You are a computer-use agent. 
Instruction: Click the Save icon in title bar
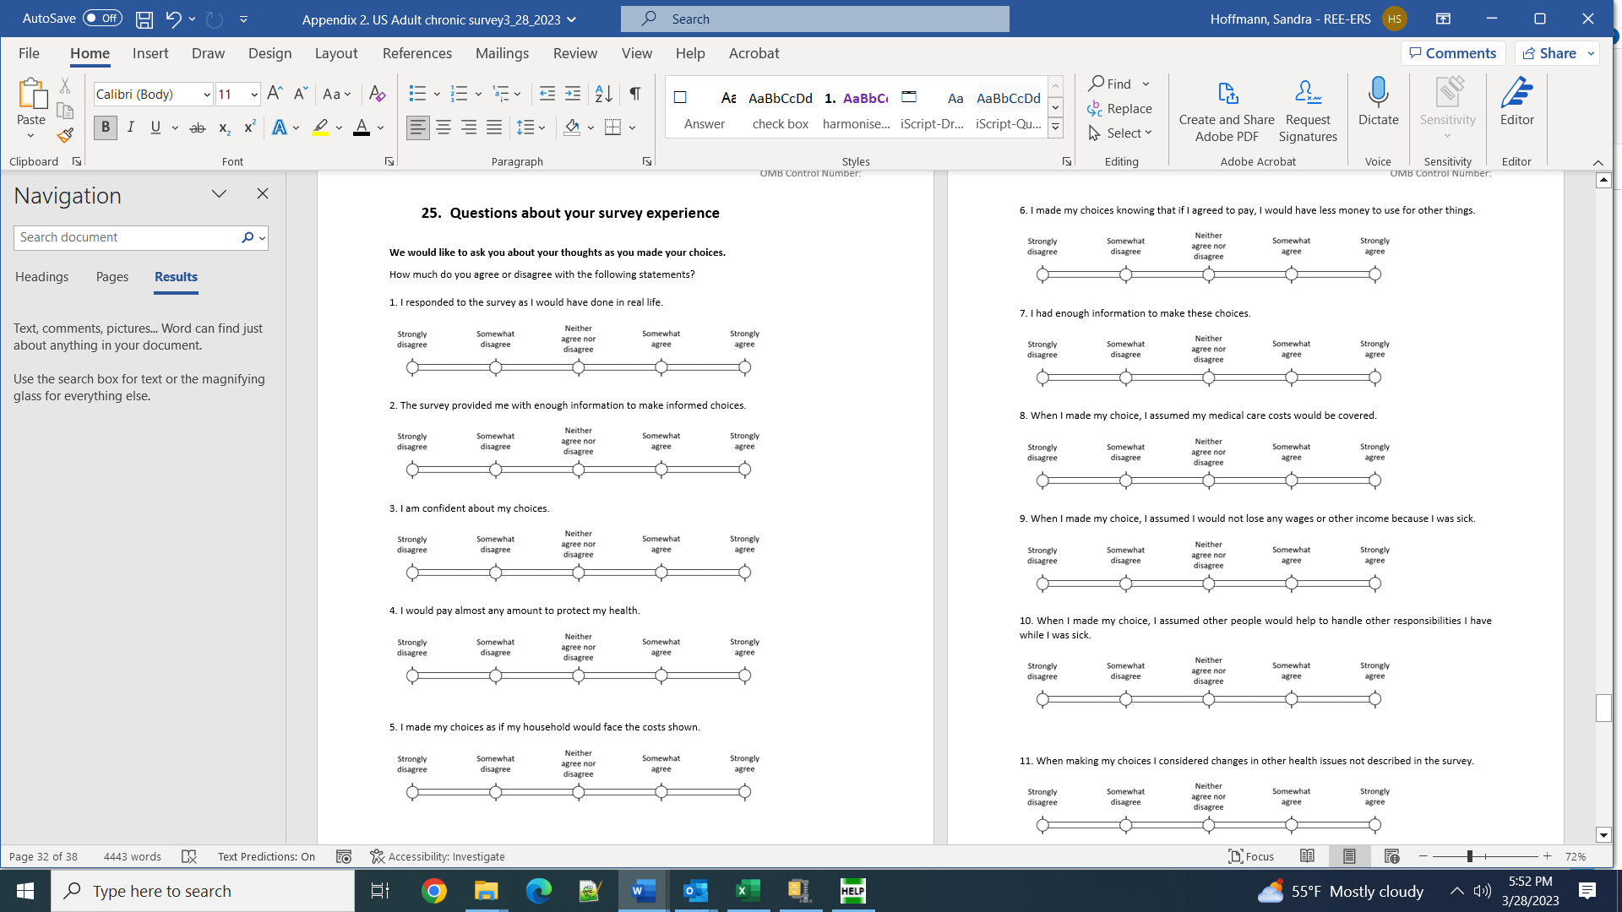pos(144,19)
